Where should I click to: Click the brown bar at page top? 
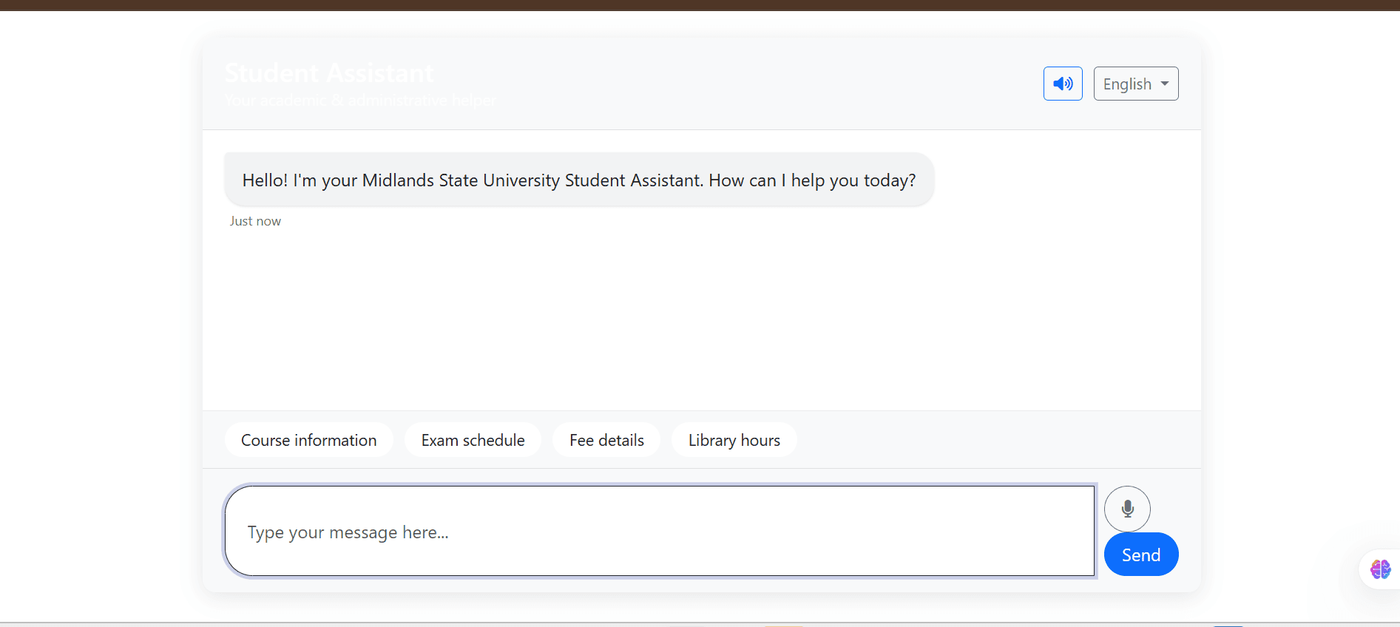700,5
